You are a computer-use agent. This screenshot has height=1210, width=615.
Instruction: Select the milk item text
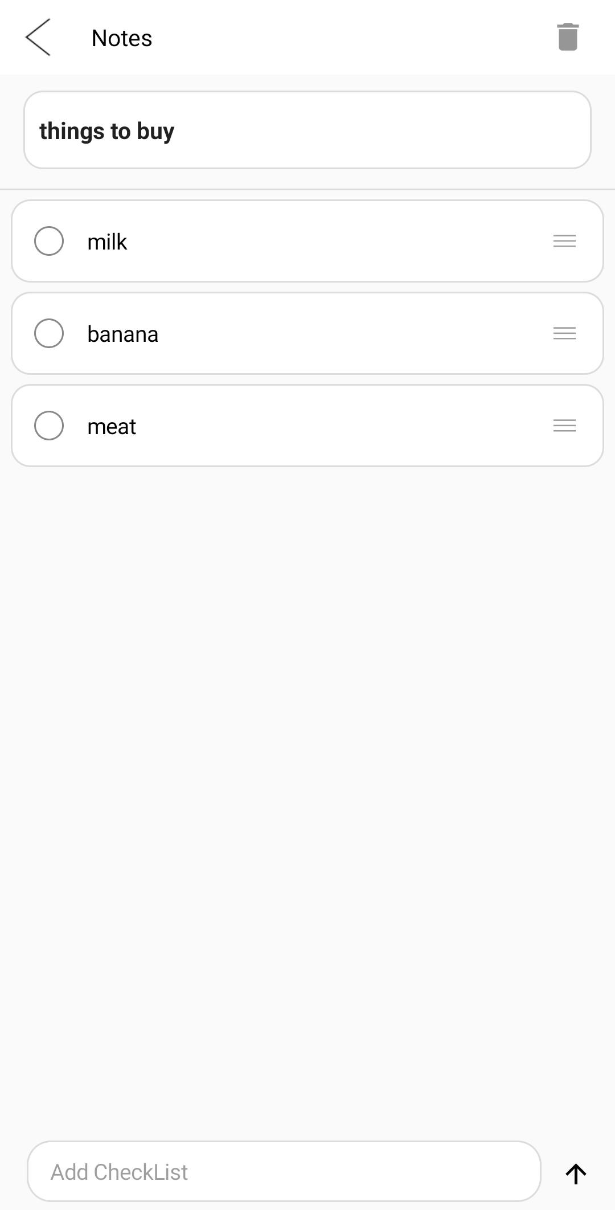(x=107, y=242)
